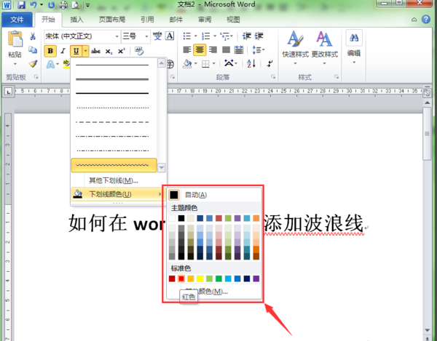Click the vertical scrollbar up arrow

(x=427, y=103)
